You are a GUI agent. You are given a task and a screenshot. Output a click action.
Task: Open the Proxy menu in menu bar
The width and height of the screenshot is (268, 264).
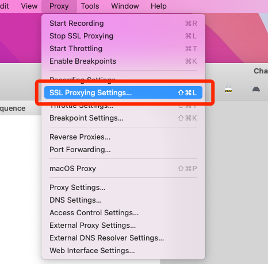[59, 6]
